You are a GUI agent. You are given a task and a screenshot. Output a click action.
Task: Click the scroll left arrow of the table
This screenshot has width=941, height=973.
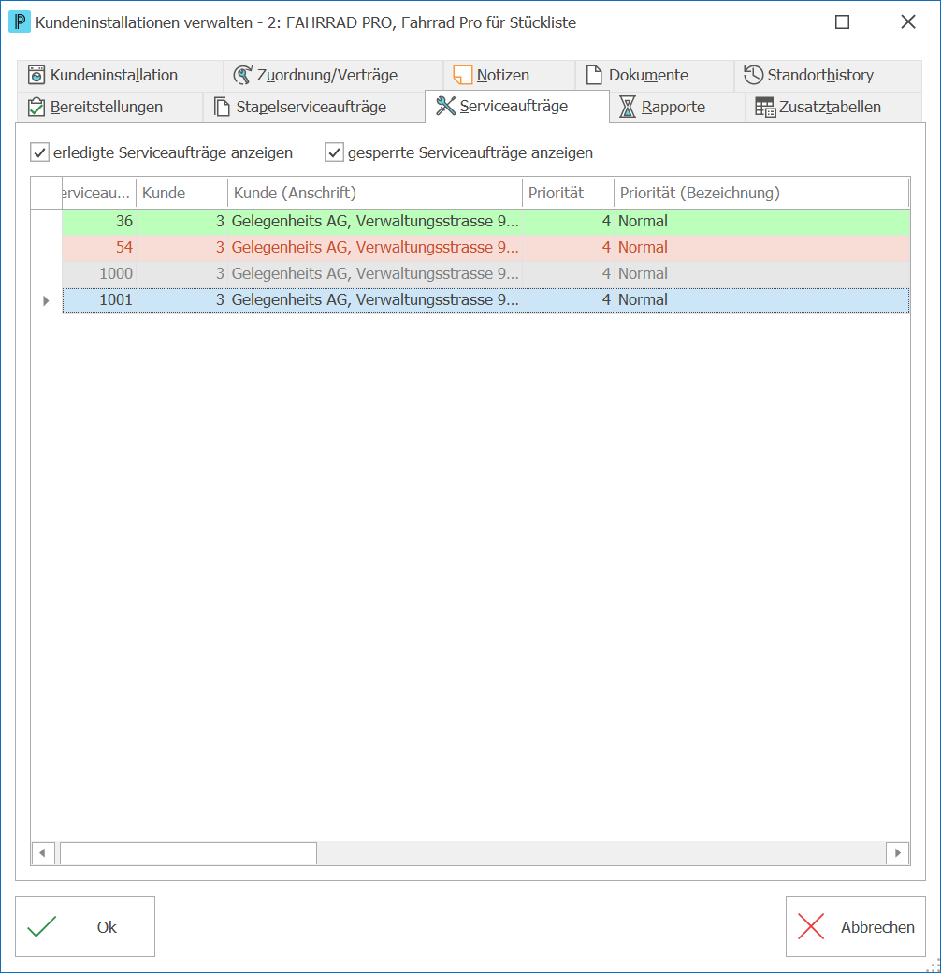click(43, 853)
